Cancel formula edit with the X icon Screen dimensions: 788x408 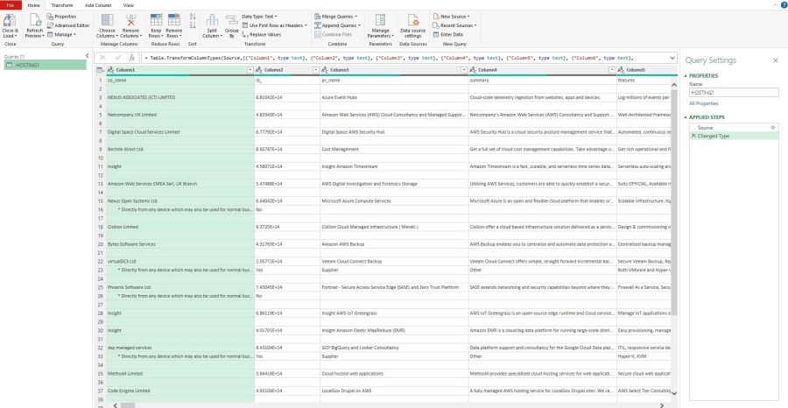102,58
